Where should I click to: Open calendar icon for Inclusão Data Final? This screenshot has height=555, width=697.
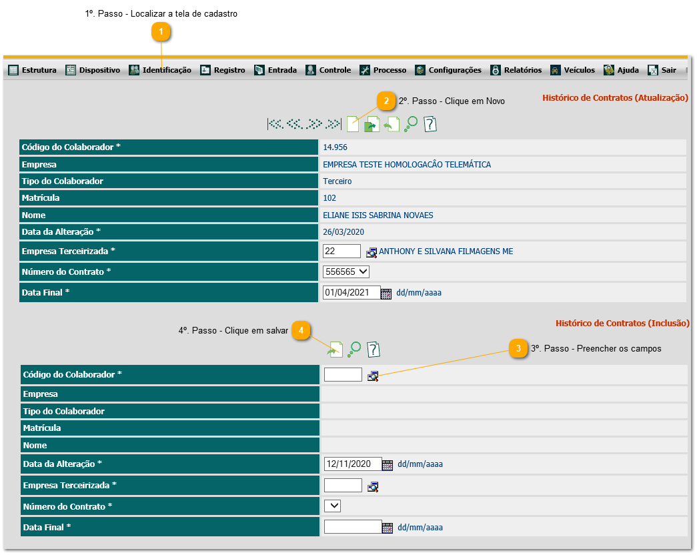tap(388, 528)
